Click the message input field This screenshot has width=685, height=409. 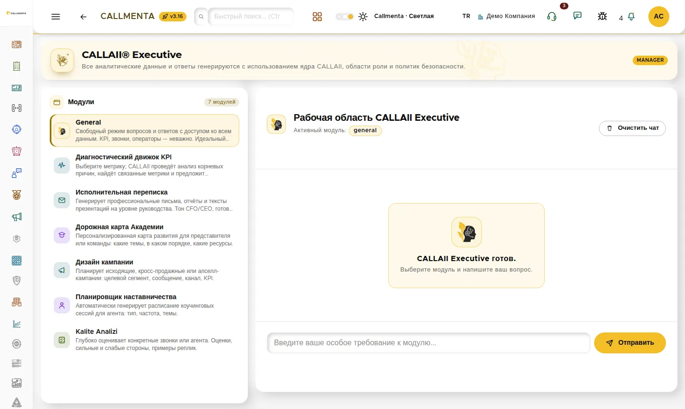point(429,343)
